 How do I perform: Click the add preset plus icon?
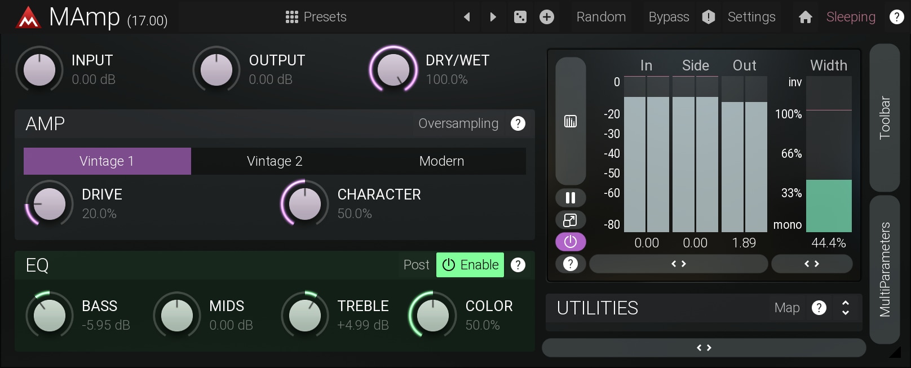(546, 17)
